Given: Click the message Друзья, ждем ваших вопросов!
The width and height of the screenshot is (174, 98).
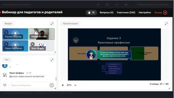Looking at the screenshot, I should [27, 76].
